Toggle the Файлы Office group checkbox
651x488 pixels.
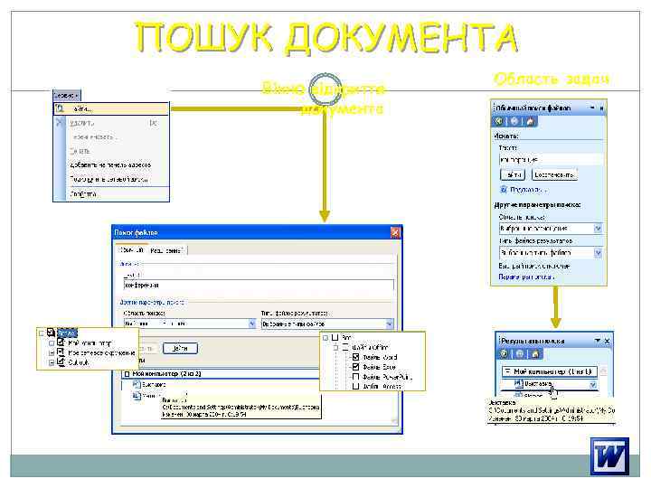(x=345, y=347)
